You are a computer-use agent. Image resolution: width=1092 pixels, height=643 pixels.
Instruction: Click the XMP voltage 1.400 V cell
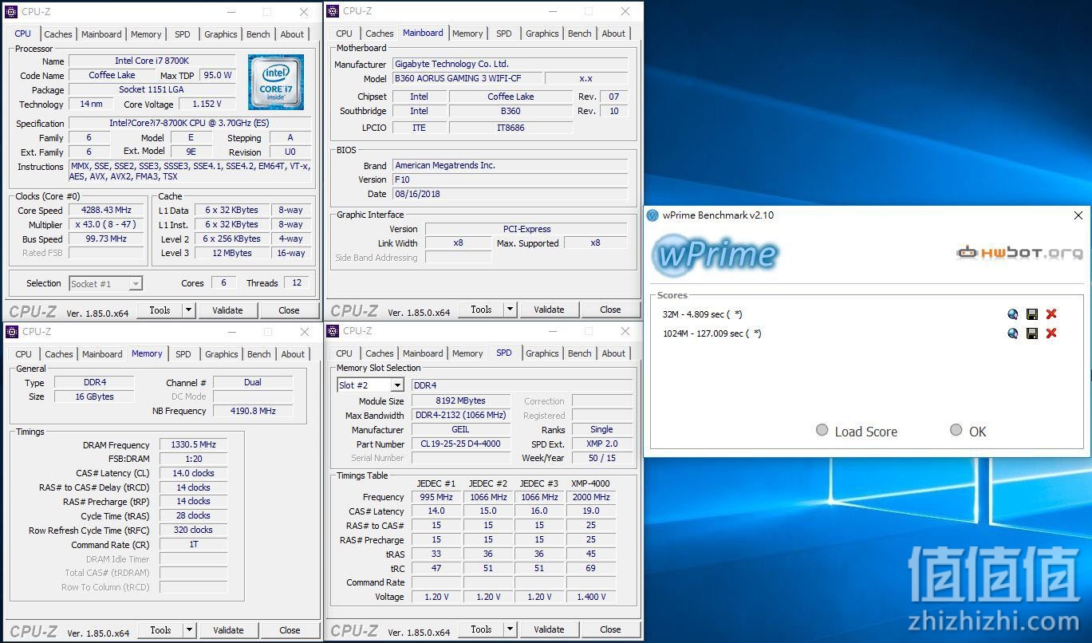591,597
